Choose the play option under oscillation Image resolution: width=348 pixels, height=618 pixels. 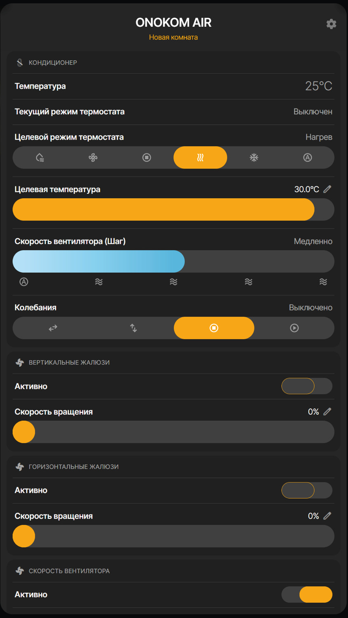tap(294, 328)
